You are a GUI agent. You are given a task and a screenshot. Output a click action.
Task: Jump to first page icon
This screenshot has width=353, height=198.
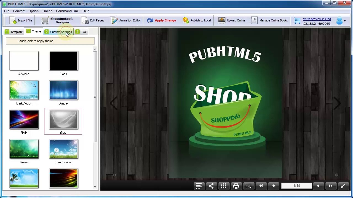261,186
